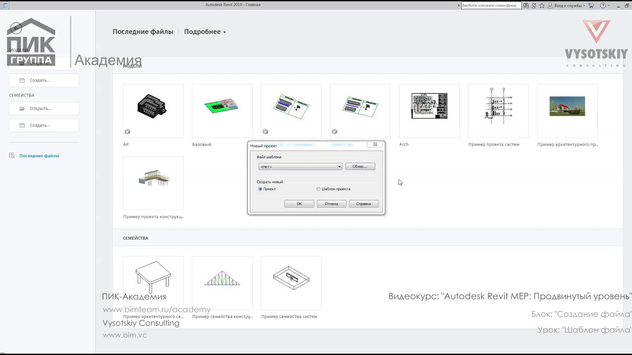Open the Последние файлы sidebar link

[39, 156]
